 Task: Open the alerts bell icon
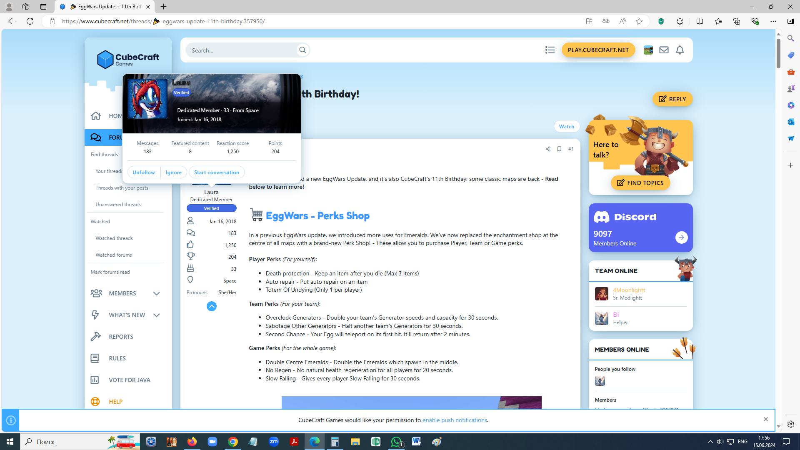coord(680,50)
